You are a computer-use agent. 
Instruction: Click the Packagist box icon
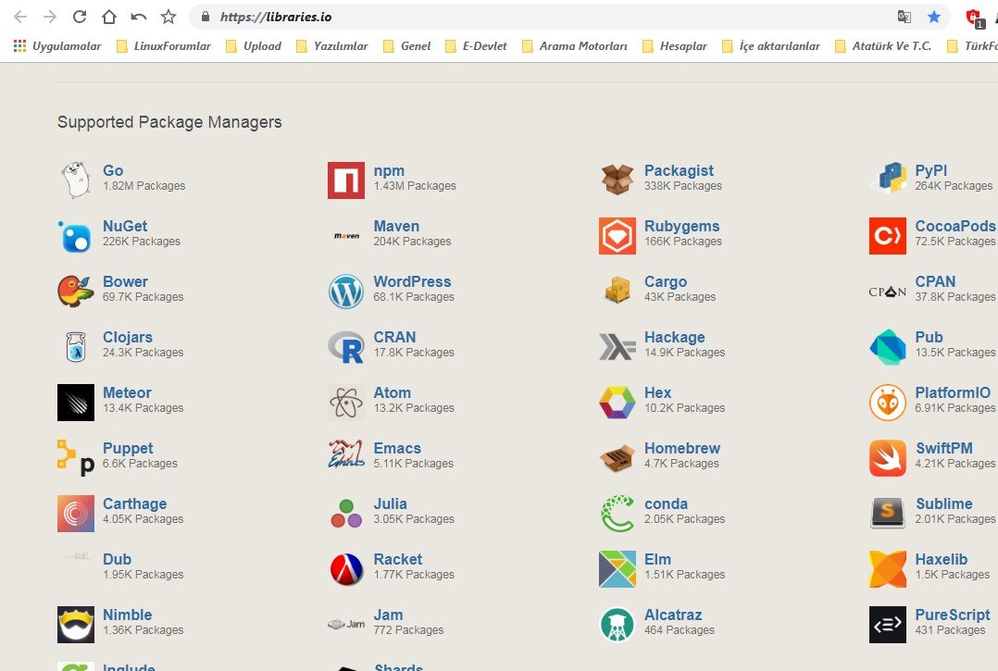coord(617,180)
